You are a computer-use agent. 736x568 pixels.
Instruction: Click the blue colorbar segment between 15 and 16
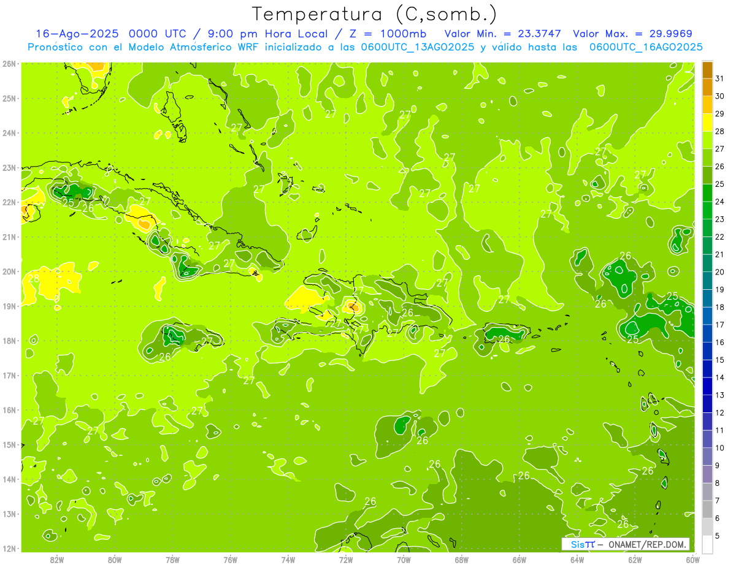click(707, 351)
